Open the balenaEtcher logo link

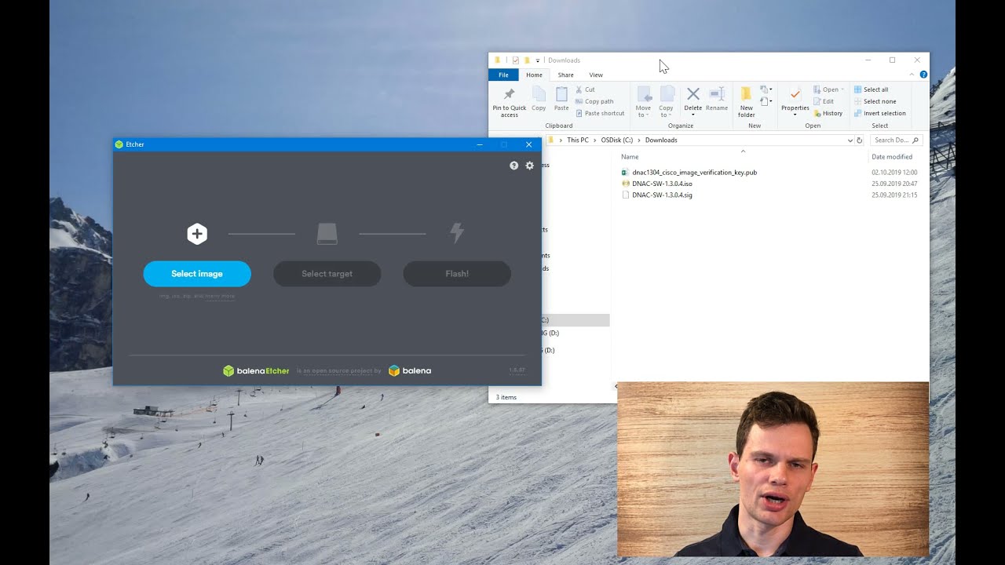[256, 370]
